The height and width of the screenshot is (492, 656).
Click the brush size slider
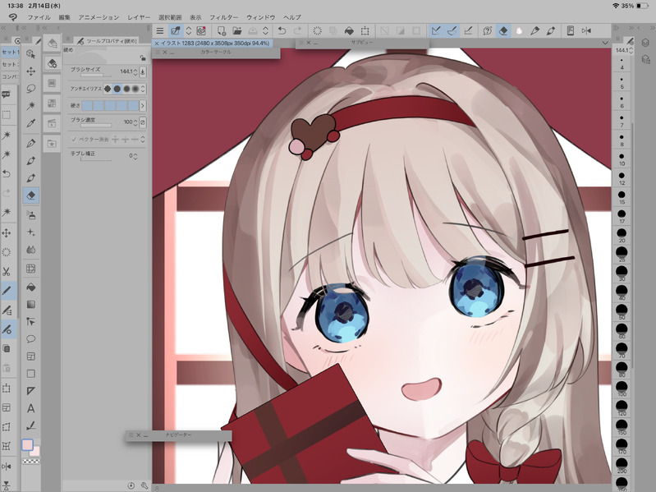pos(96,76)
